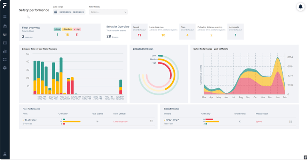Screen dimensions: 307x160
Task: Click the Sep month label on chart
Action: click(248, 97)
